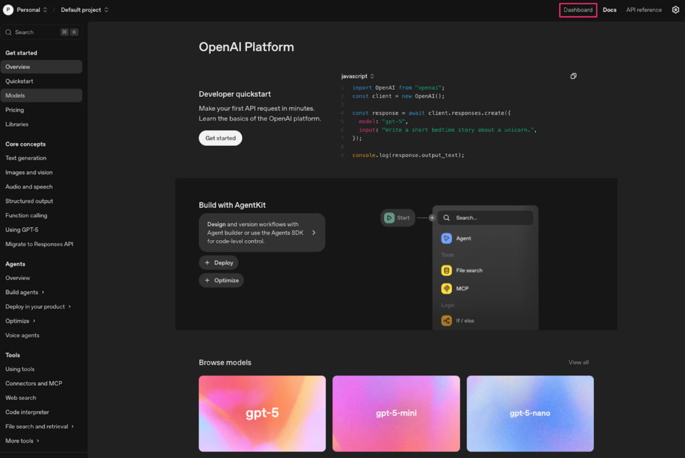Image resolution: width=685 pixels, height=458 pixels.
Task: Click the File search tool icon
Action: (x=447, y=270)
